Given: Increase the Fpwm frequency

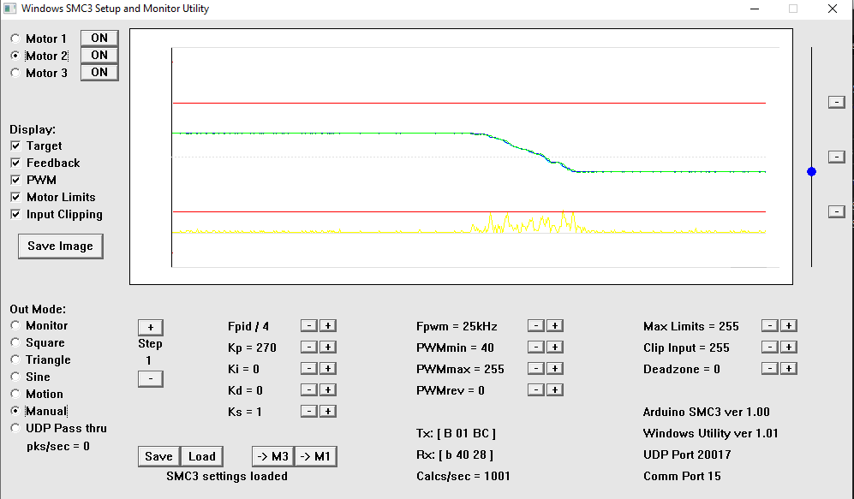Looking at the screenshot, I should click(554, 325).
